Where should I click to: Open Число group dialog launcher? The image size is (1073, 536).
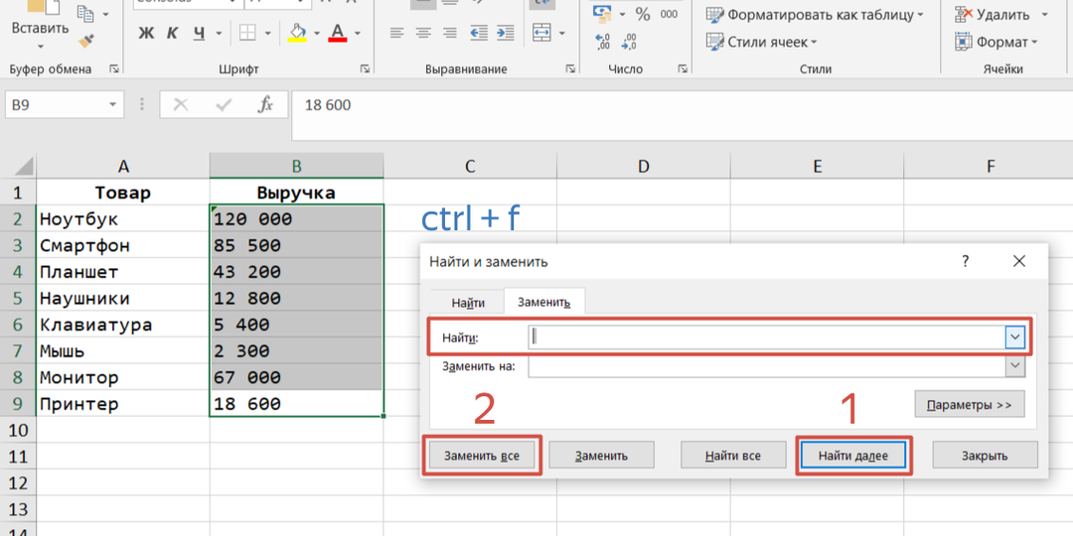[x=683, y=69]
